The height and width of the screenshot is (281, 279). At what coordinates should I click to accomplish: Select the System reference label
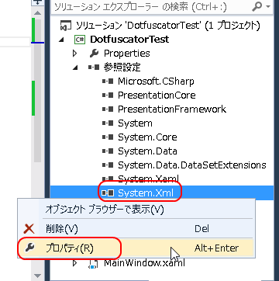(x=135, y=123)
